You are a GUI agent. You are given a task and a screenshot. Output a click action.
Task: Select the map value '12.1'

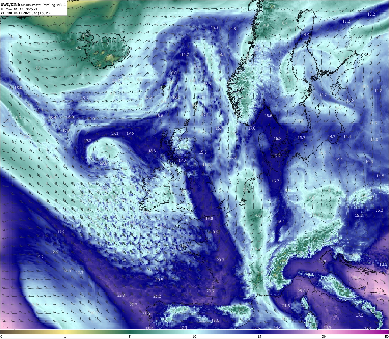click(384, 264)
